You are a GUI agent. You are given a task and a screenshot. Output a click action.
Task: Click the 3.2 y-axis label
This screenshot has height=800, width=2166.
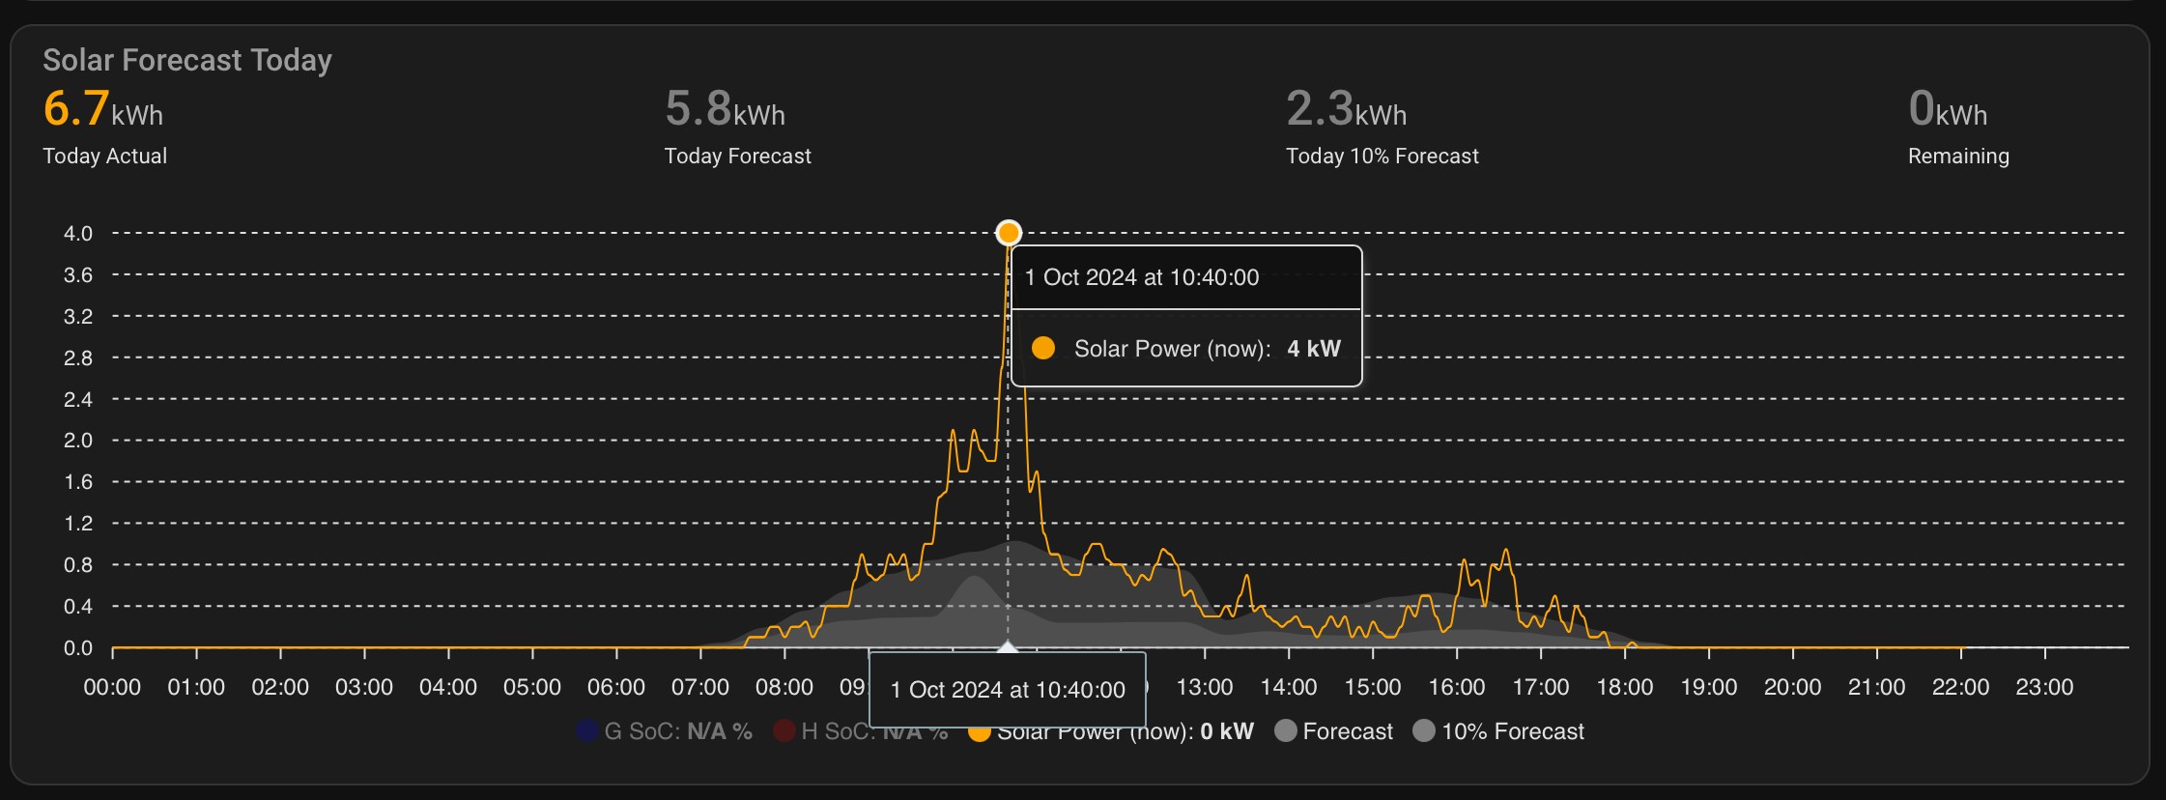[78, 316]
